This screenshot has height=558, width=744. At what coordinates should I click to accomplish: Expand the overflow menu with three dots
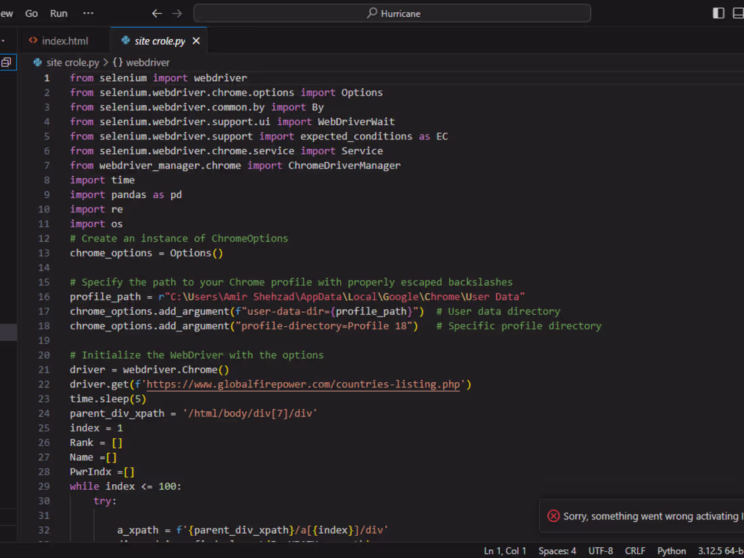[88, 12]
